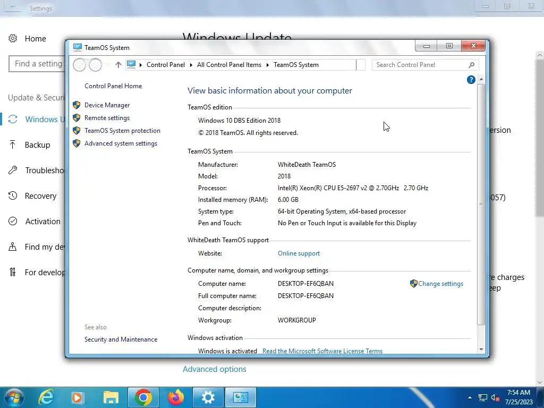Open media player icon on taskbar
This screenshot has height=408, width=544.
pos(78,397)
